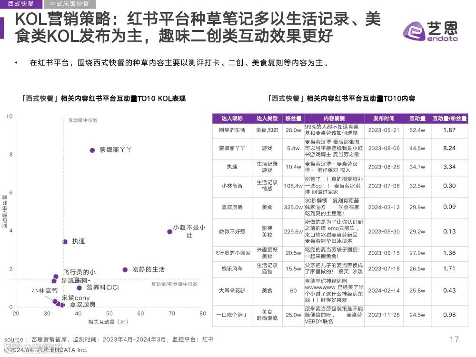Viewport: 476px width, 357px height.
Task: Click the 3.34 ratio value
Action: (x=449, y=167)
